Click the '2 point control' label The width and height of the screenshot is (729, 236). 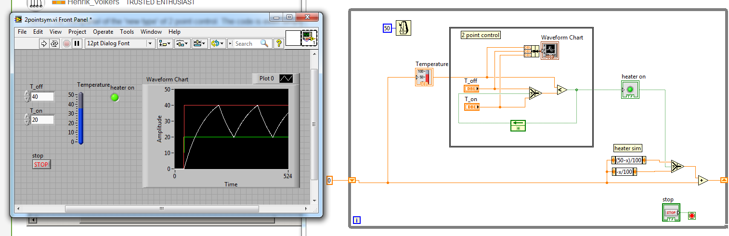tap(481, 35)
